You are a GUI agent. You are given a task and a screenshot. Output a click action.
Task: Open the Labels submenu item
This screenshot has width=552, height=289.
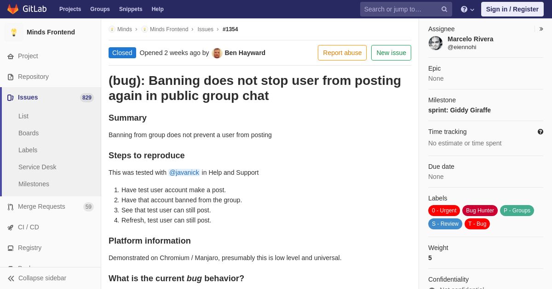(x=28, y=150)
